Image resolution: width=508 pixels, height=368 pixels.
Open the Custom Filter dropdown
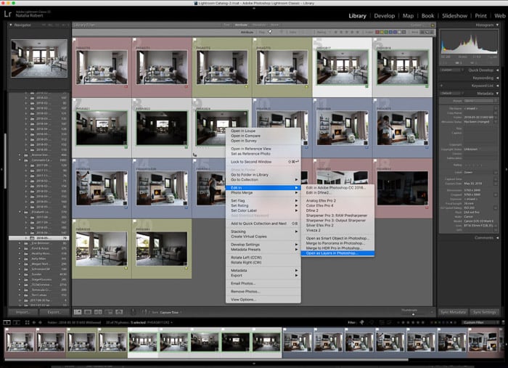pyautogui.click(x=480, y=322)
